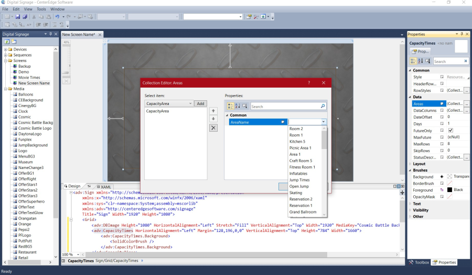Click the Save icon in toolbar
This screenshot has height=275, width=472.
point(18,17)
